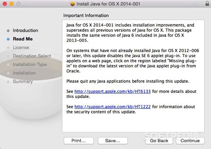Select the Introduction step in sidebar
211x149 pixels.
[x=26, y=30]
